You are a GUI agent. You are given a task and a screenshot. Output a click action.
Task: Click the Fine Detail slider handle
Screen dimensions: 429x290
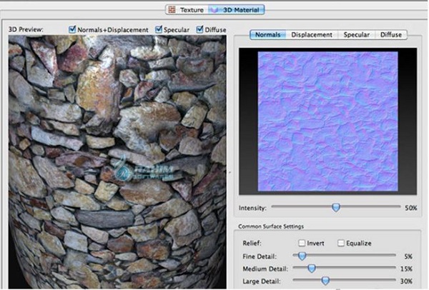pos(302,255)
